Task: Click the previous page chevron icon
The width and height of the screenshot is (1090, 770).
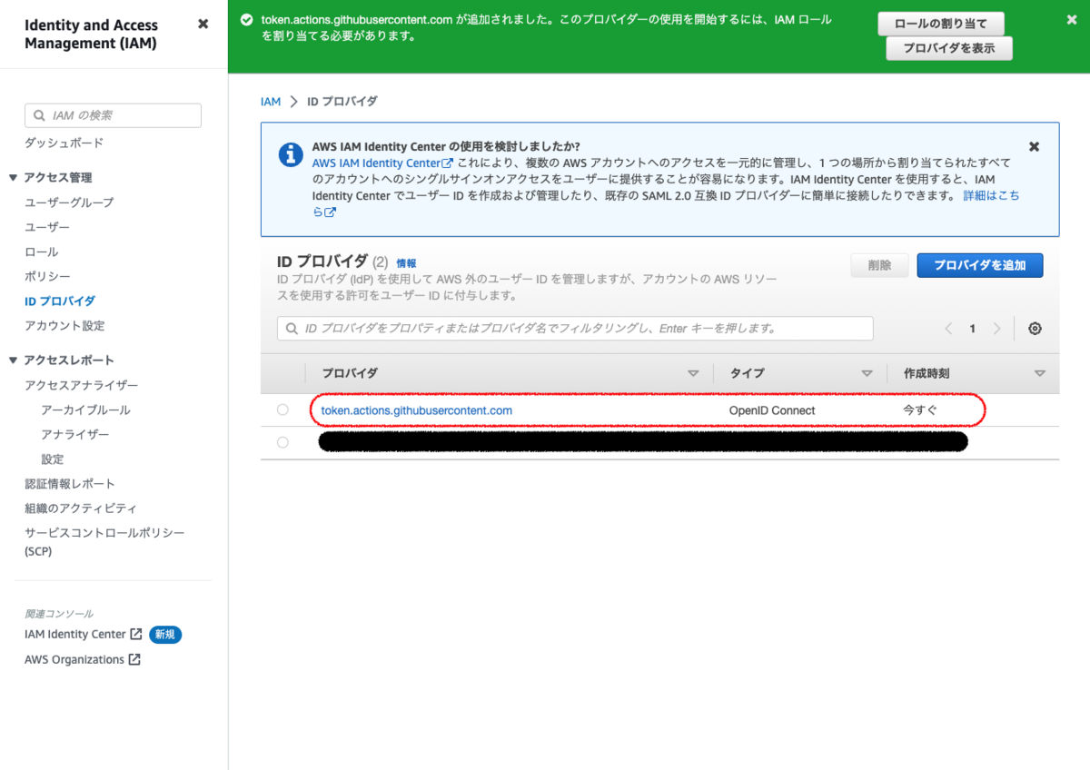Action: [948, 329]
